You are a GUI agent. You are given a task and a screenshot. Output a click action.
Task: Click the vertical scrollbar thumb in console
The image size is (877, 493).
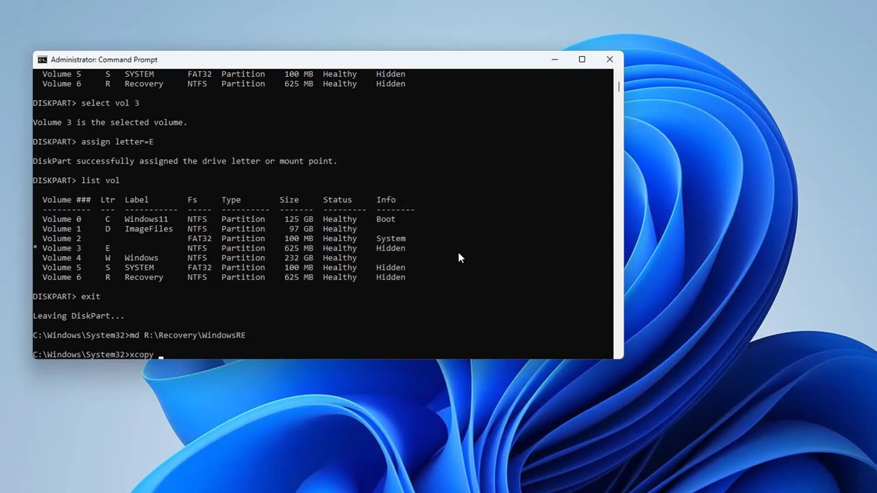(x=619, y=87)
